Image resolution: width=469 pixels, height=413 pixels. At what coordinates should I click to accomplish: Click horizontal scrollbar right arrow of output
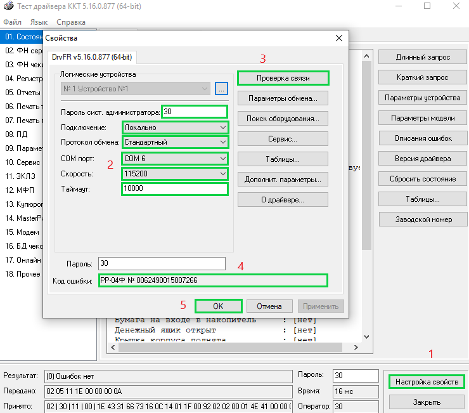356,348
